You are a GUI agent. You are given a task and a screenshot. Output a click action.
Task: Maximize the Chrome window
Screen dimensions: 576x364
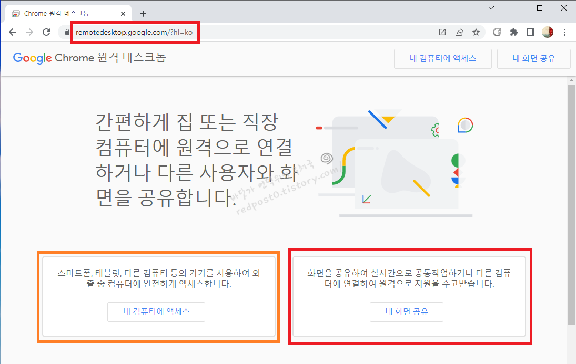540,8
